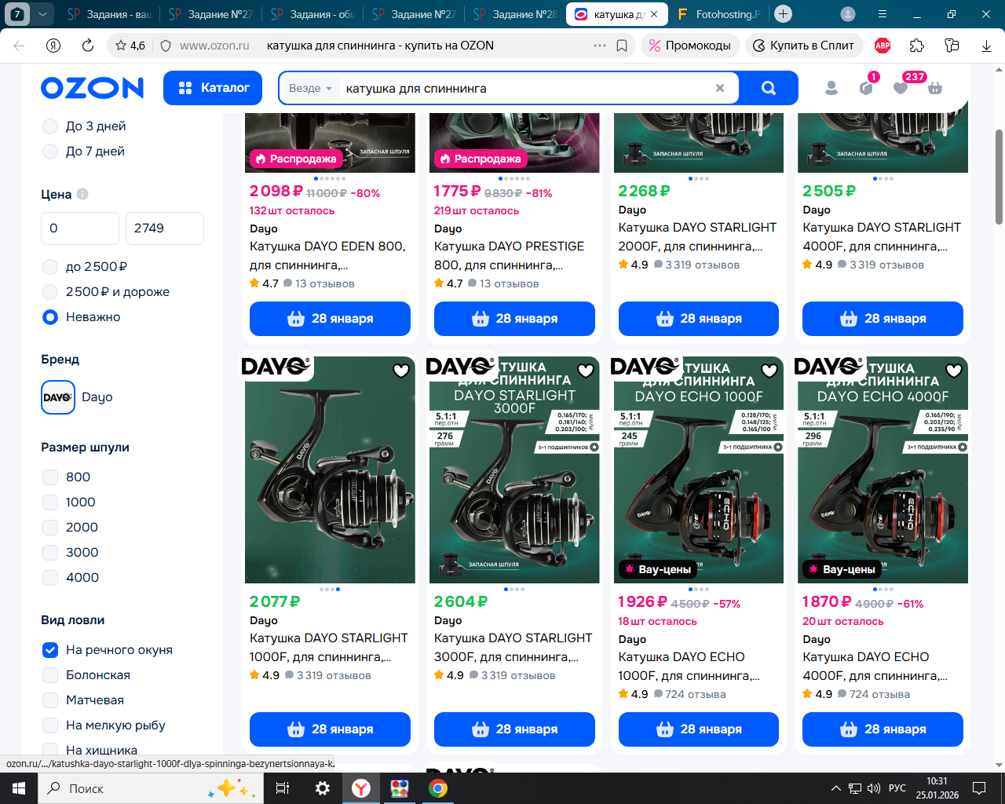Click the maximum price field 2749
Viewport: 1005px width, 804px height.
[165, 228]
